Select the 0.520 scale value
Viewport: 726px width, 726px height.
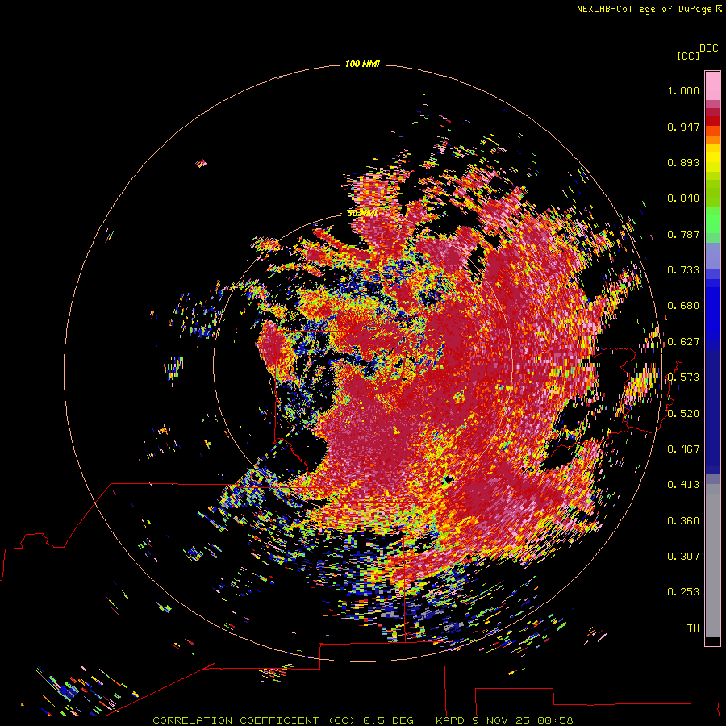(x=683, y=414)
